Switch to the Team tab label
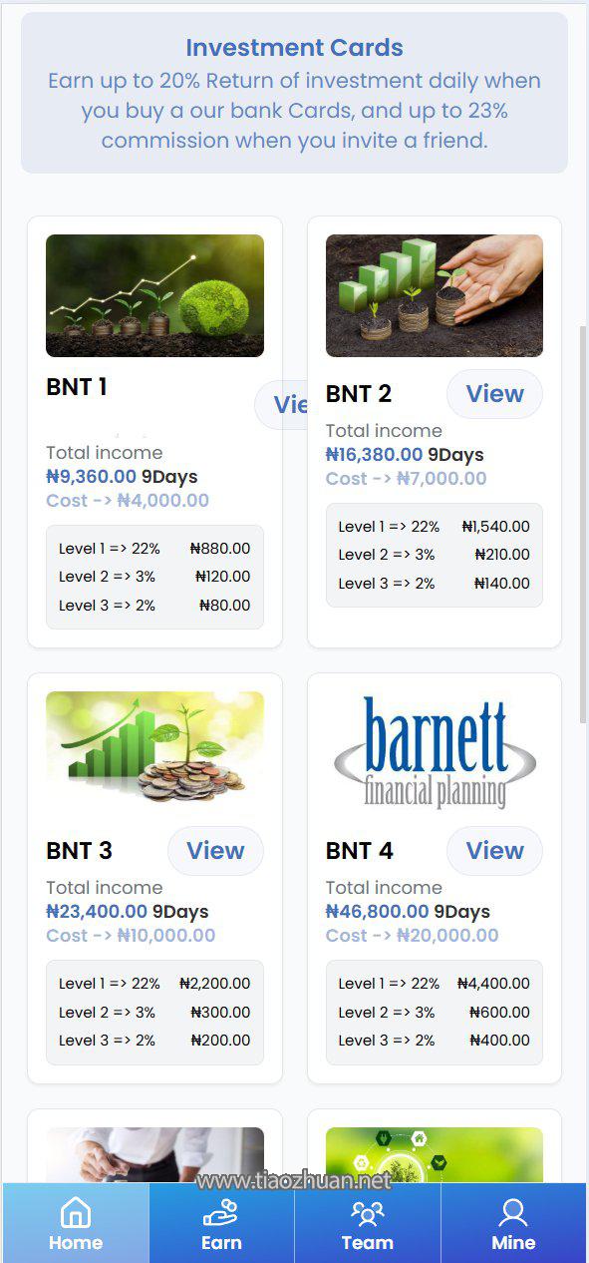The image size is (589, 1263). point(368,1243)
